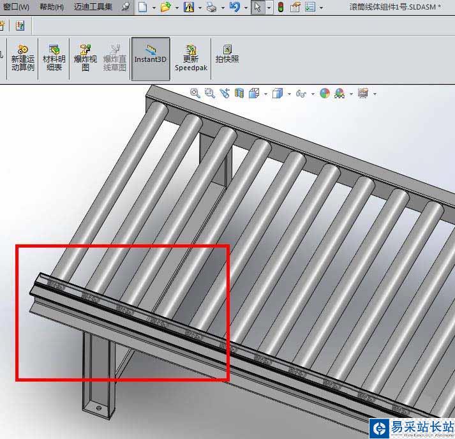Click the pushpin icon next to 迈迪工具集
This screenshot has height=439, width=455.
(125, 6)
